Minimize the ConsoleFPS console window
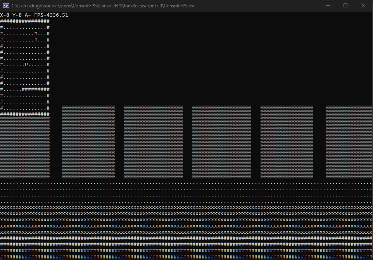 point(328,5)
